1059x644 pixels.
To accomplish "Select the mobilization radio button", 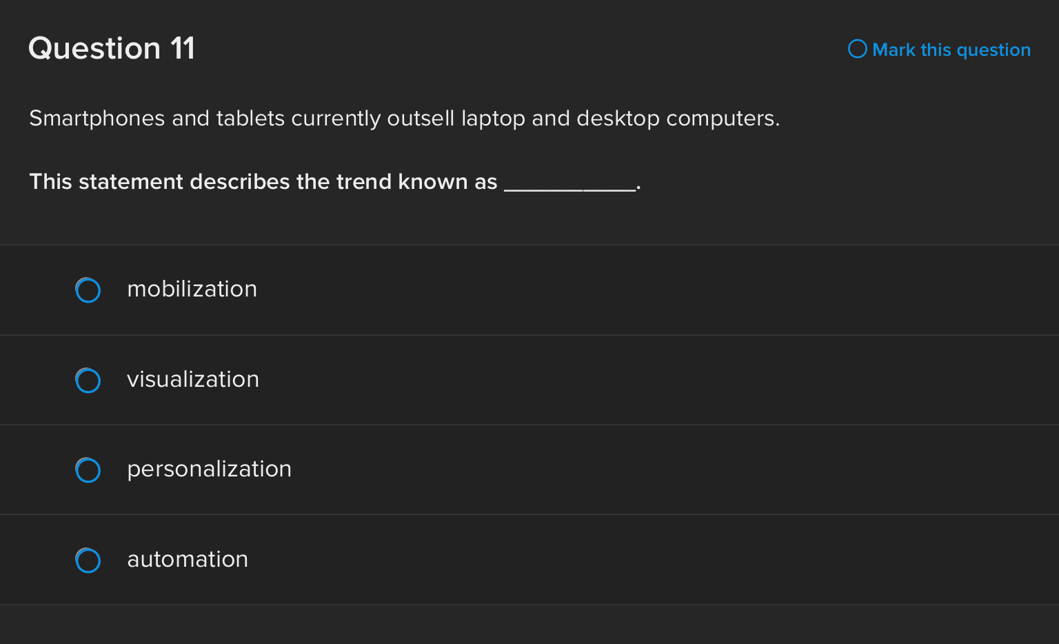I will click(x=88, y=290).
